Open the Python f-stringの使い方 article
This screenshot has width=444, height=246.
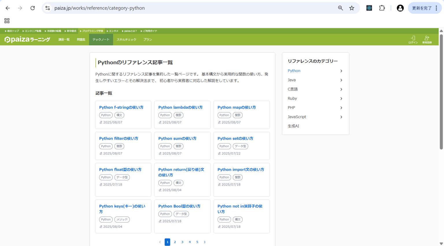(121, 107)
